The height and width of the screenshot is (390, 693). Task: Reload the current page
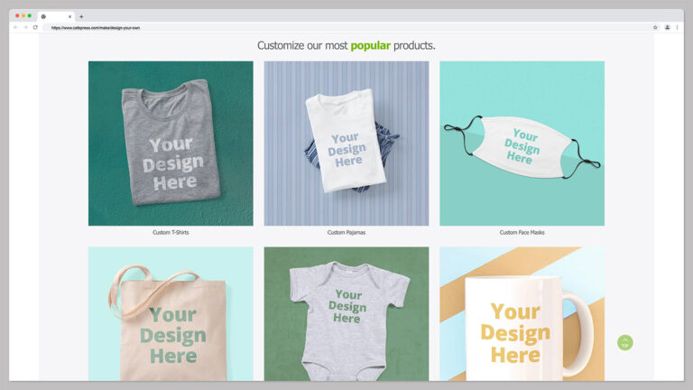[x=35, y=27]
